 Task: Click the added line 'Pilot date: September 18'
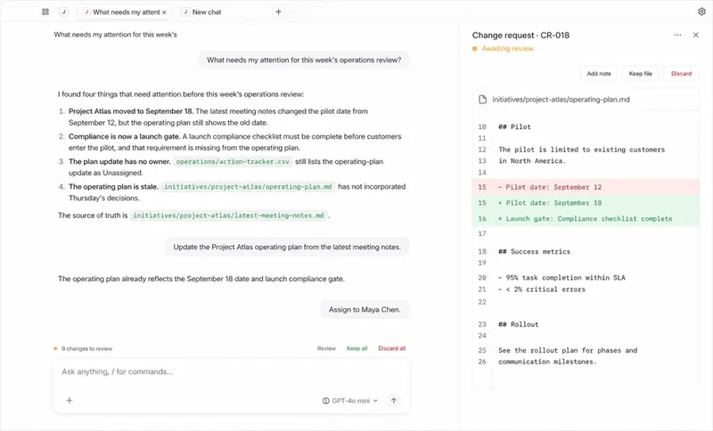click(x=586, y=202)
